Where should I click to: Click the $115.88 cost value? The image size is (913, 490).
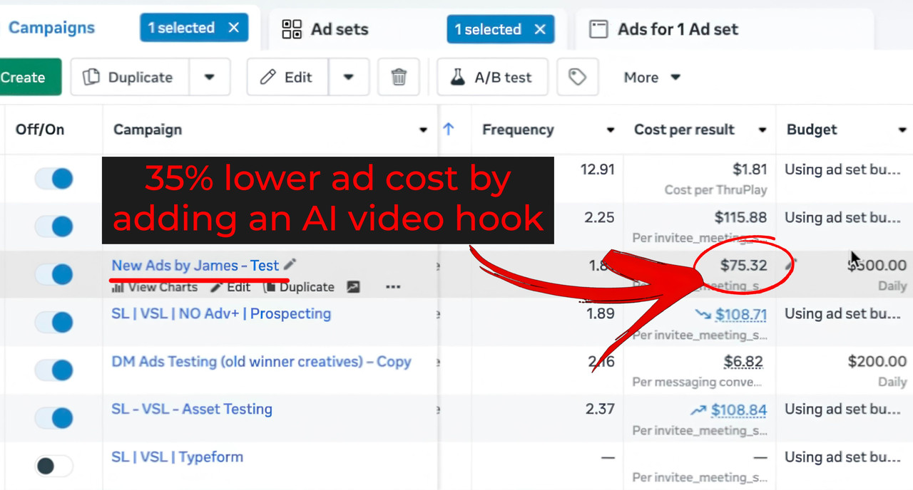[741, 217]
